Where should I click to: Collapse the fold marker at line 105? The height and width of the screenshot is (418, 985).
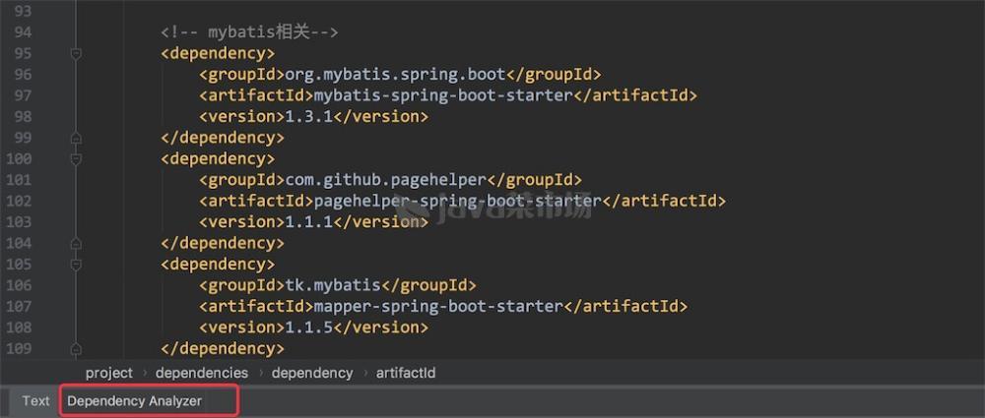[x=76, y=265]
